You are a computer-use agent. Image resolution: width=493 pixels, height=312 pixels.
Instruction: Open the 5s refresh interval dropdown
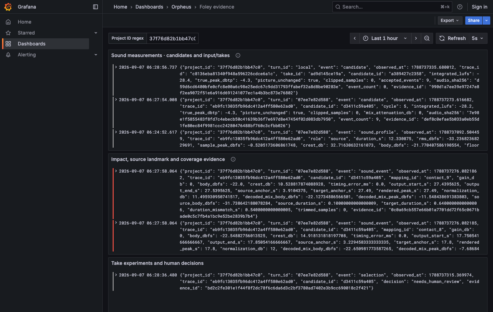tap(478, 38)
